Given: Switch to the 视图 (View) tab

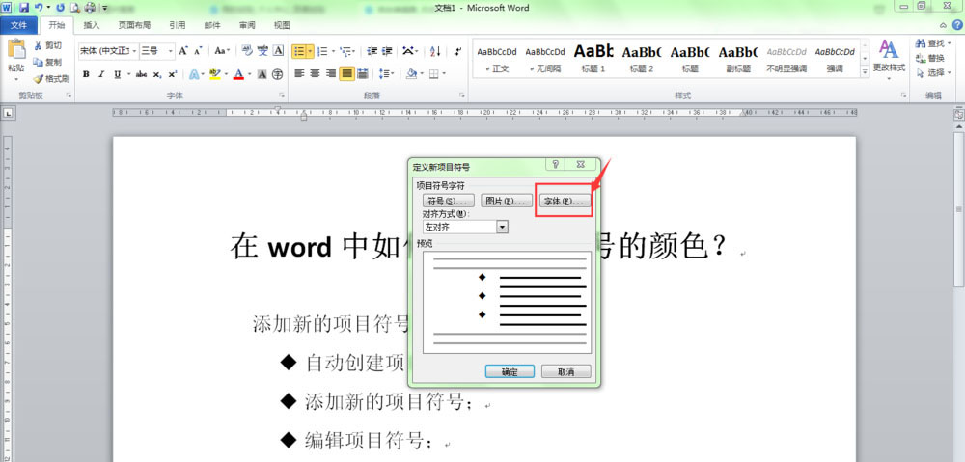Looking at the screenshot, I should pyautogui.click(x=282, y=25).
